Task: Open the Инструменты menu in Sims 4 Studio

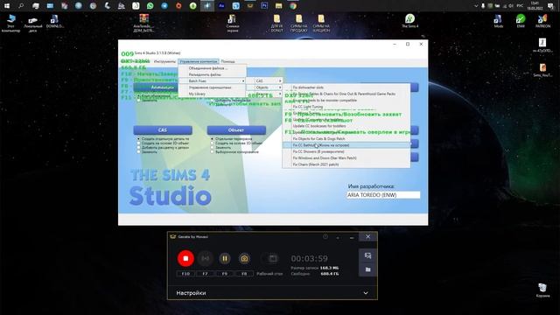Action: tap(164, 61)
